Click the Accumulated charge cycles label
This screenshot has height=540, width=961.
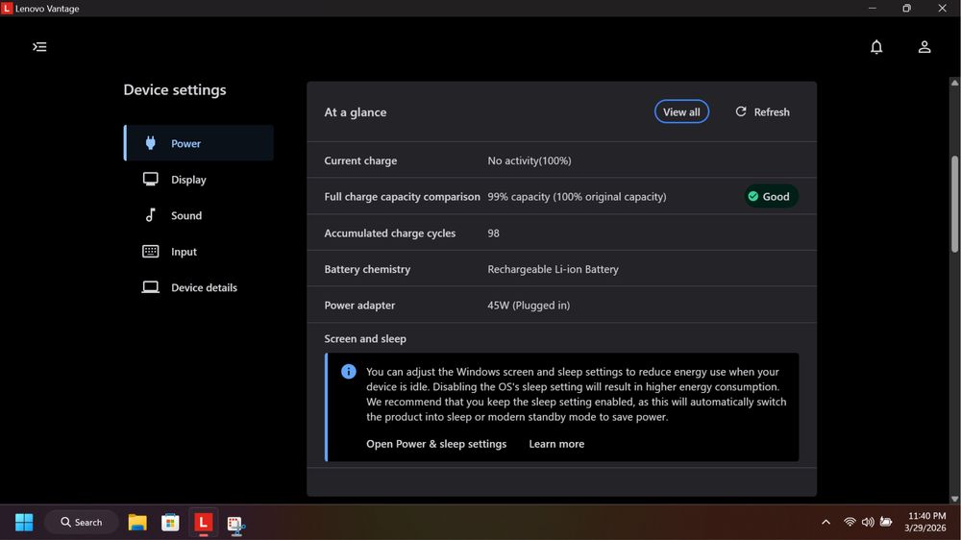[x=390, y=233]
